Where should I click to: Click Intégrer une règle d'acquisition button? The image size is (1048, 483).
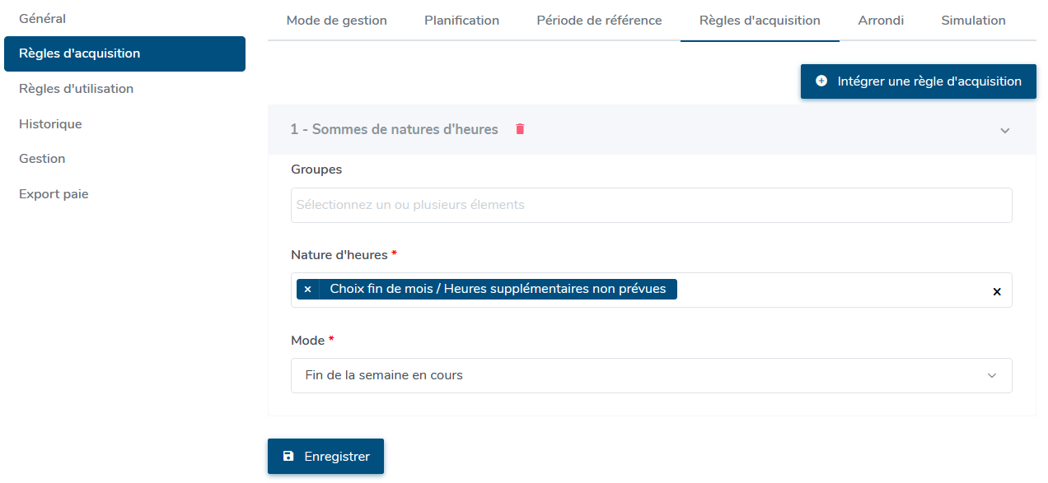click(x=918, y=81)
